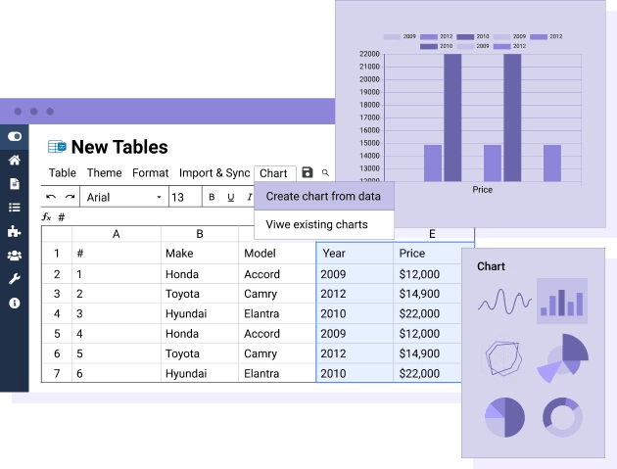Screen dimensions: 617x469
Task: Toggle underline formatting
Action: click(231, 198)
